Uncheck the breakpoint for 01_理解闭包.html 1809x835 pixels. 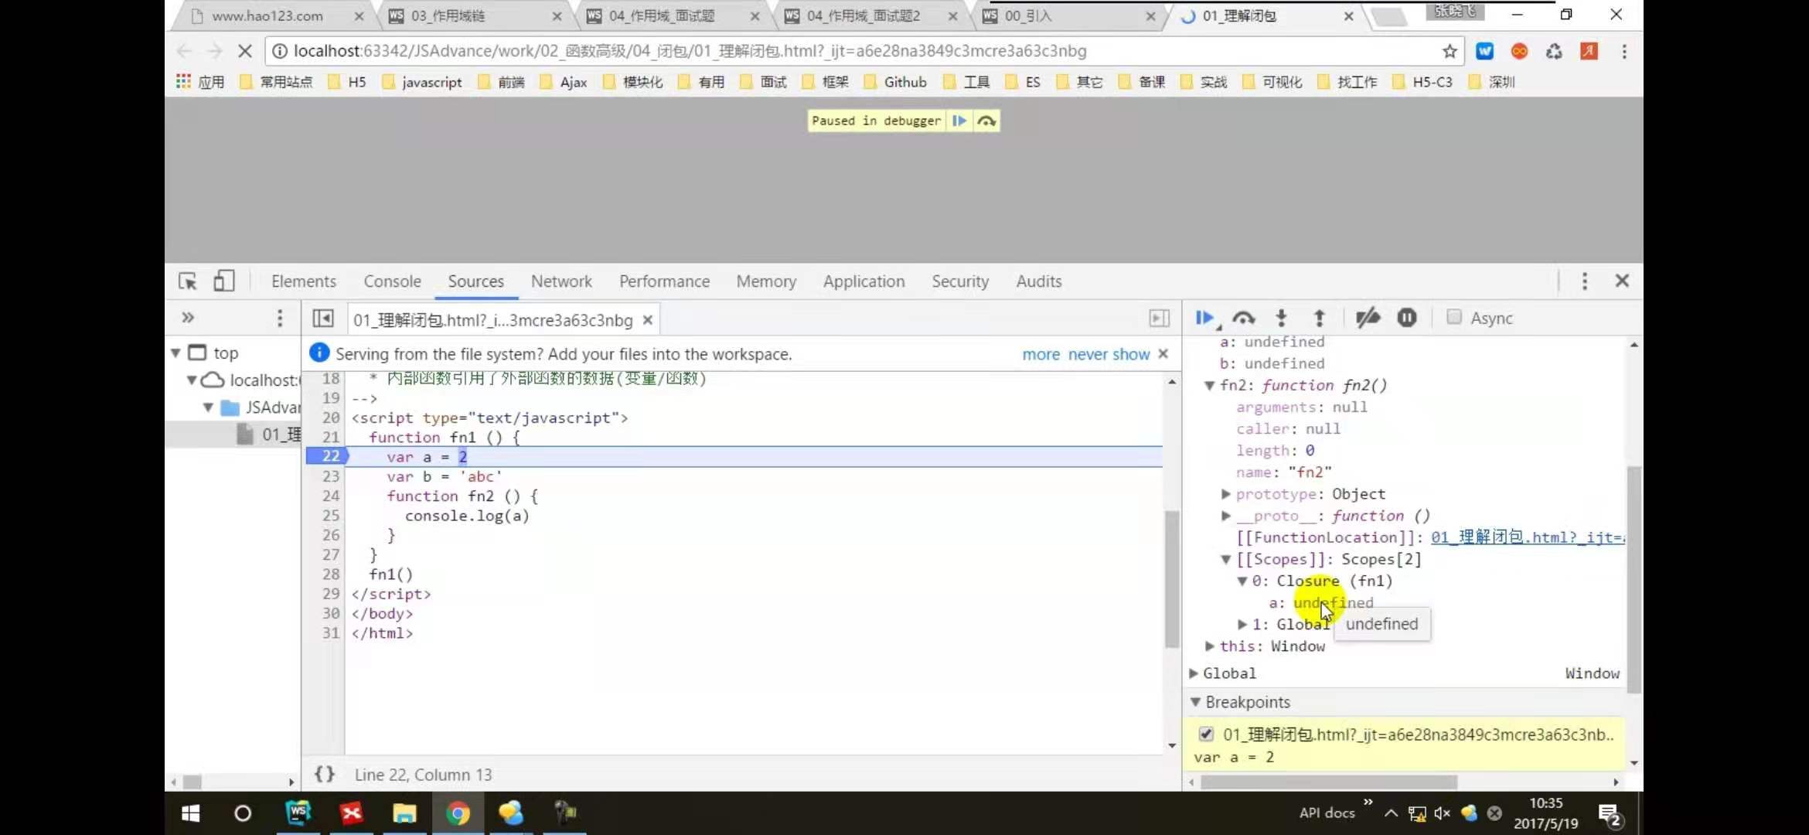tap(1206, 734)
